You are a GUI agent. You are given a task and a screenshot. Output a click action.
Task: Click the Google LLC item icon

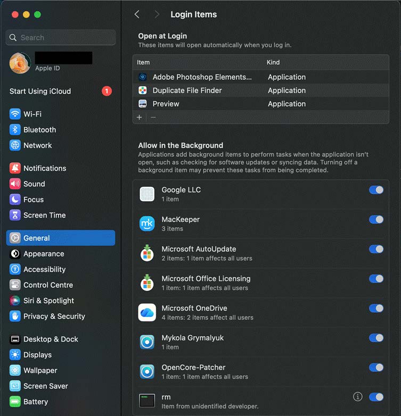tap(147, 194)
